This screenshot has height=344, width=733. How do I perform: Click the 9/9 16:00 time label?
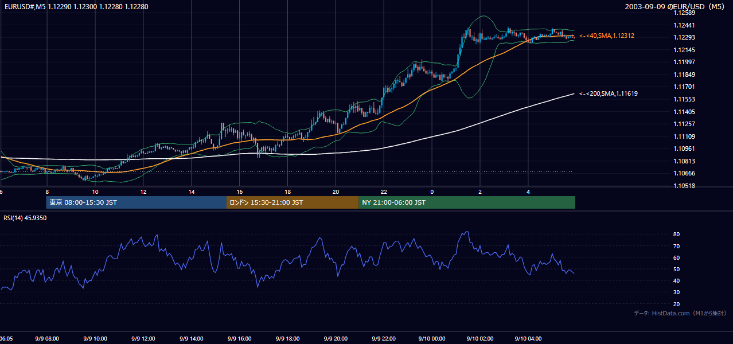(240, 339)
